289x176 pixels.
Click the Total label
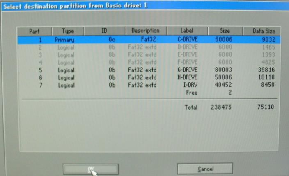tap(191, 107)
